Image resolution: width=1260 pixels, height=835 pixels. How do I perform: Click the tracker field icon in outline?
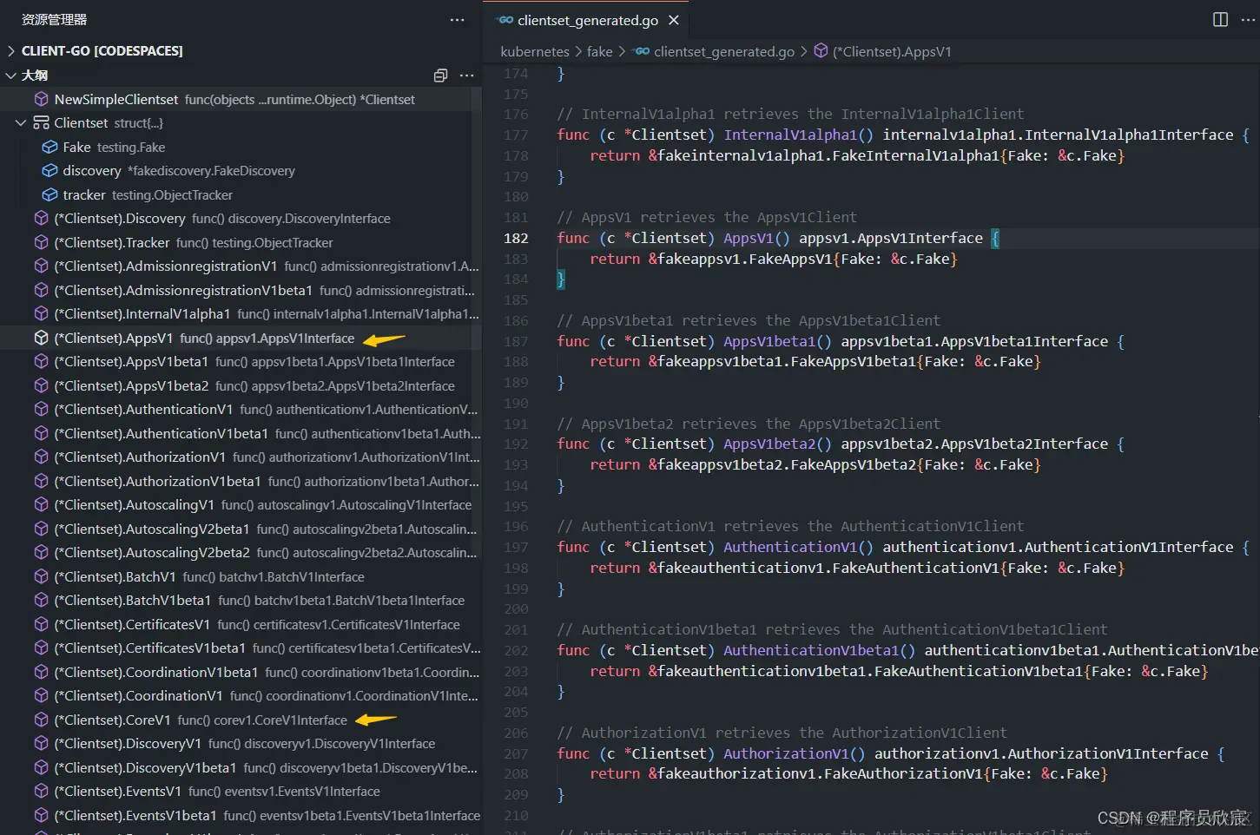click(x=49, y=195)
